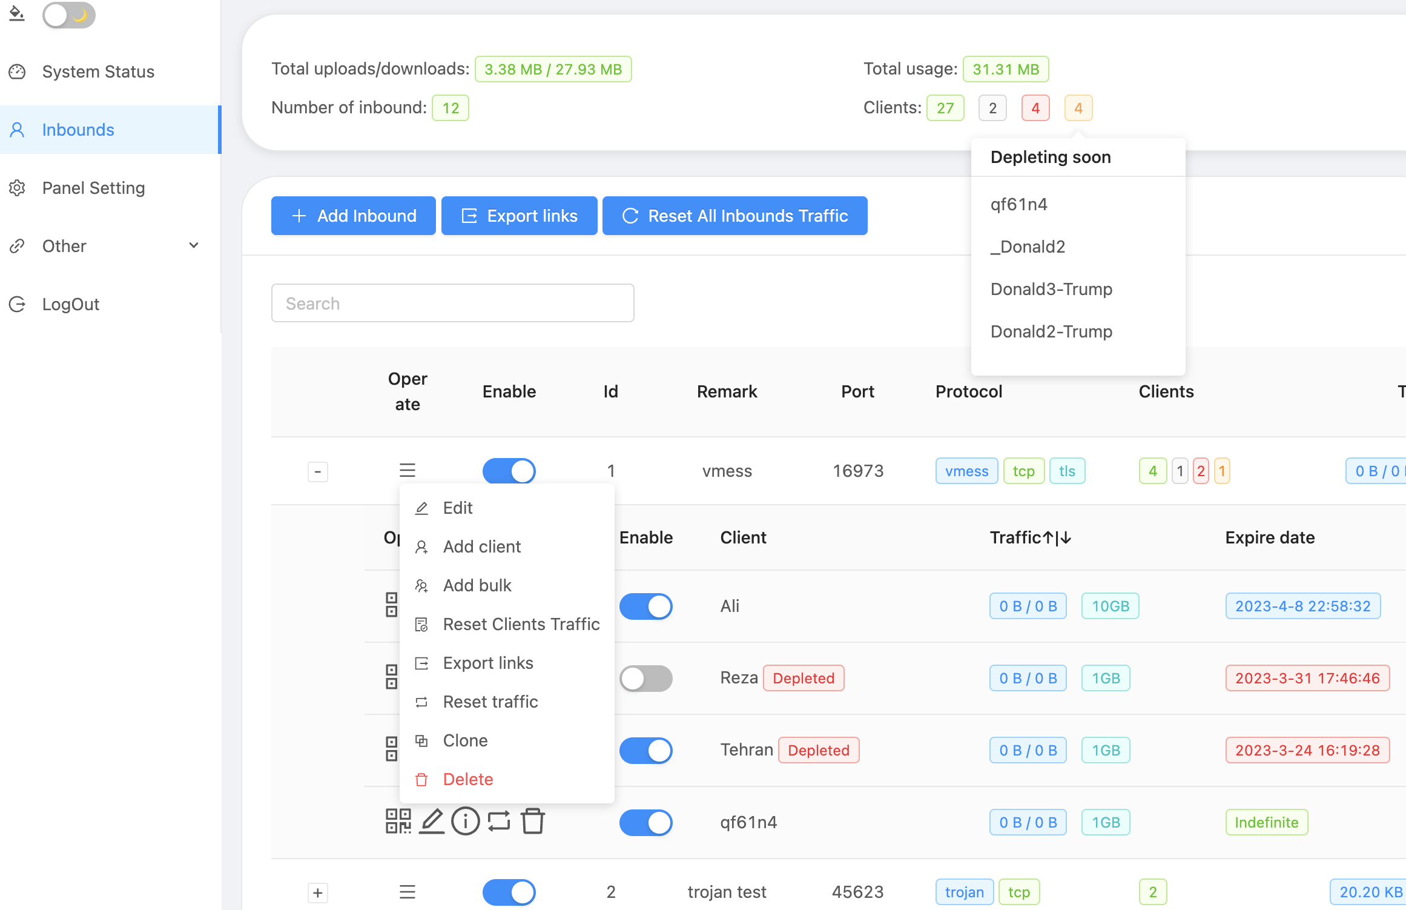
Task: Expand the trojan test inbound row
Action: [318, 892]
